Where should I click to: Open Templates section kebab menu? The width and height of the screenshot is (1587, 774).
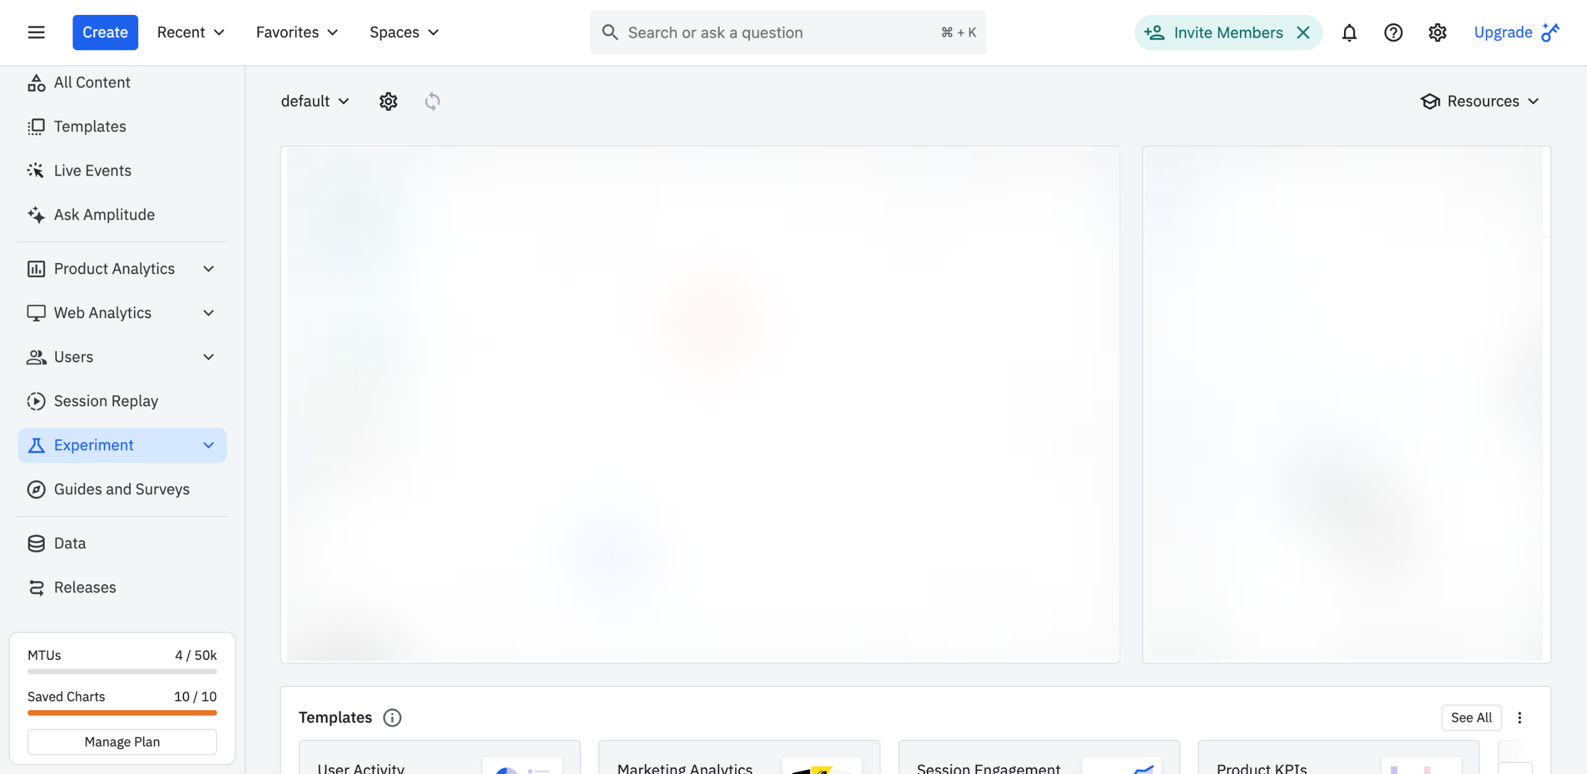(1519, 718)
